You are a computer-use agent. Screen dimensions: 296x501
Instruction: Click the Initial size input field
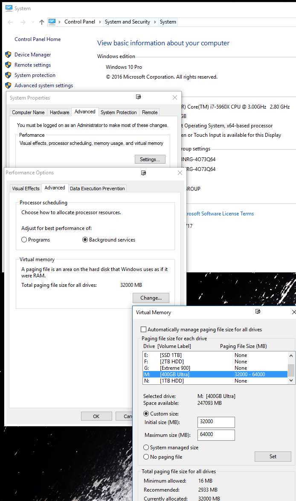coord(216,422)
